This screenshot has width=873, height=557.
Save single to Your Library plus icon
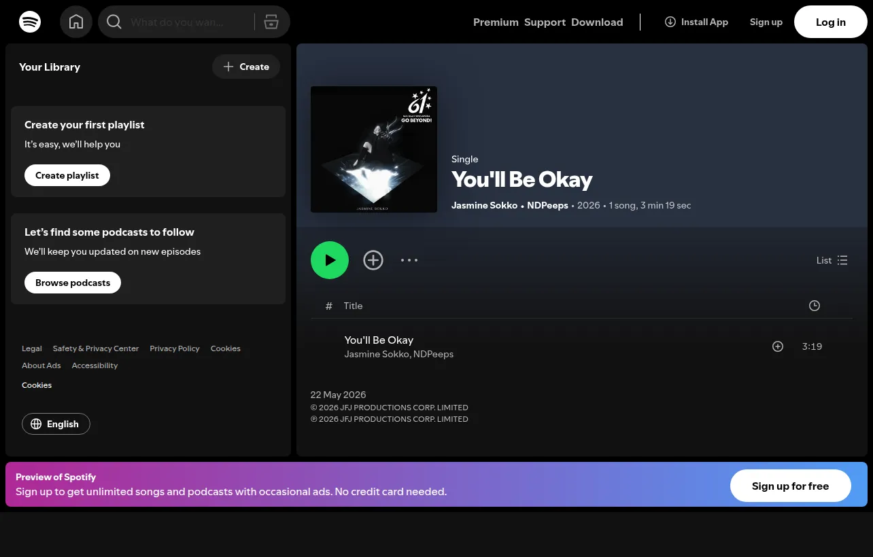(373, 260)
